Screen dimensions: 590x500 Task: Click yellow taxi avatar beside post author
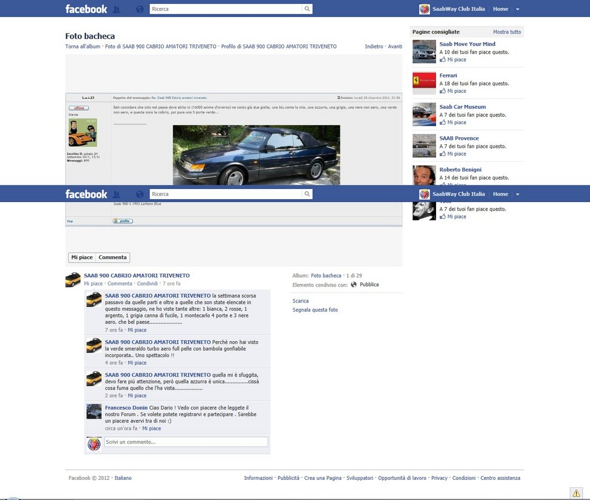[73, 279]
